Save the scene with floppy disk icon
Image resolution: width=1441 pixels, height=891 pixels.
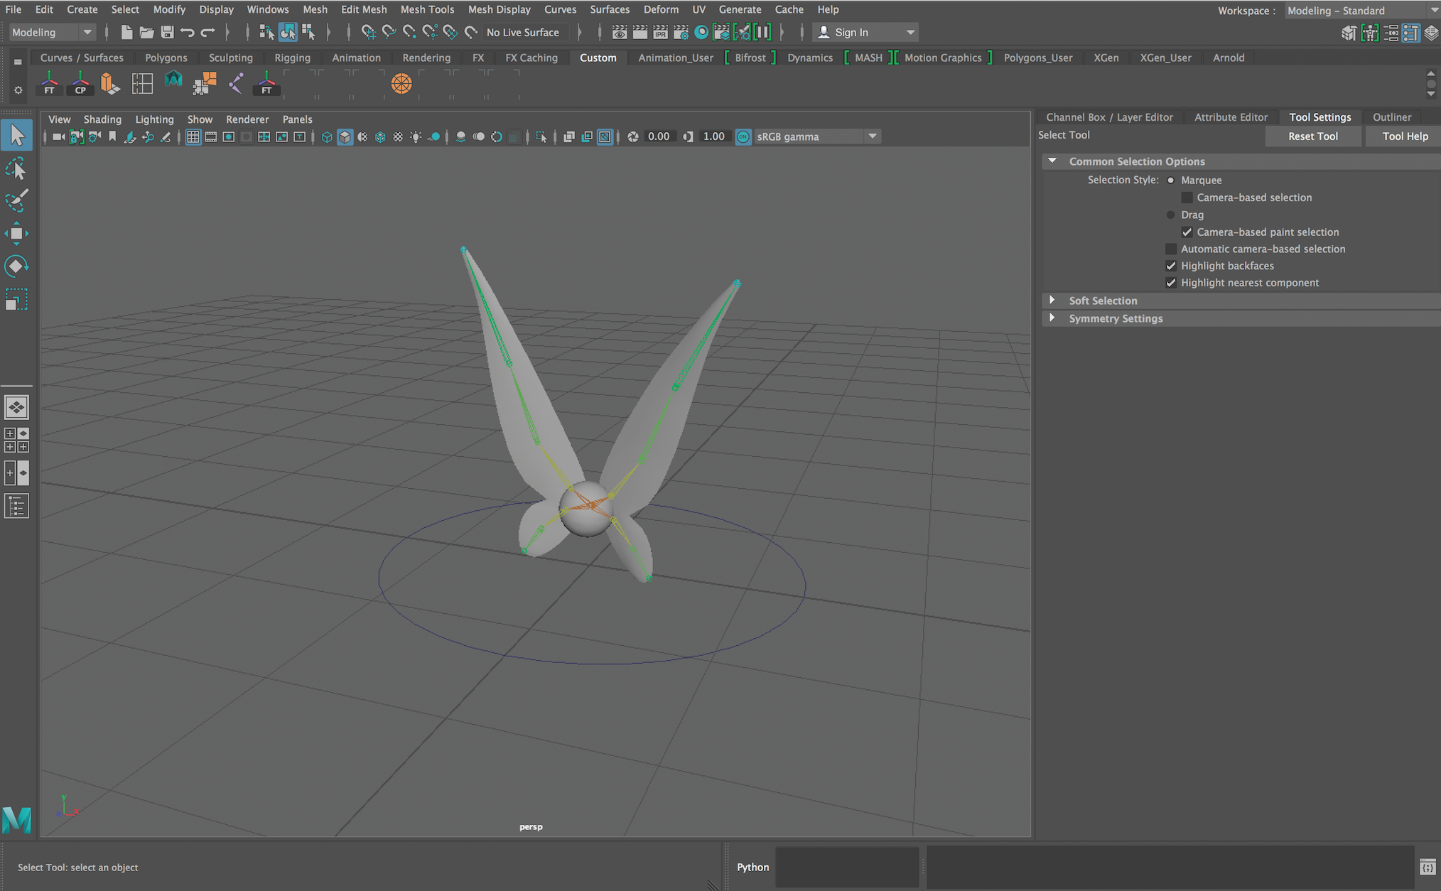point(167,32)
